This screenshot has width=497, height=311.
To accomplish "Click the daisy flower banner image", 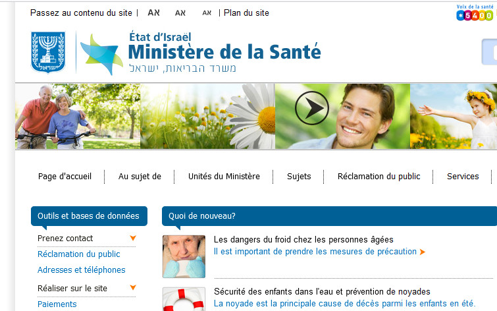I will tap(207, 117).
